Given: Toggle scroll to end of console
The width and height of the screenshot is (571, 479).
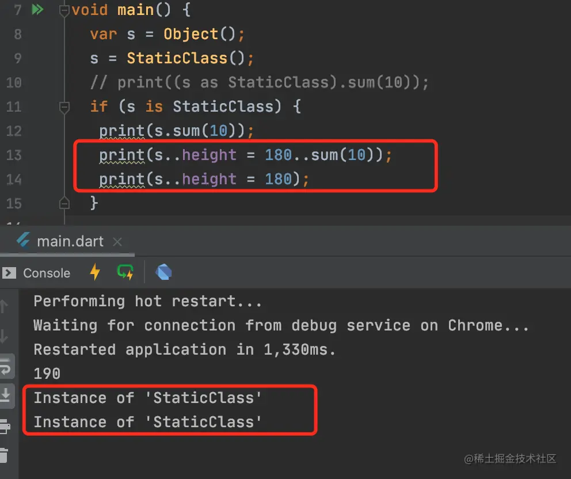Looking at the screenshot, I should 6,396.
